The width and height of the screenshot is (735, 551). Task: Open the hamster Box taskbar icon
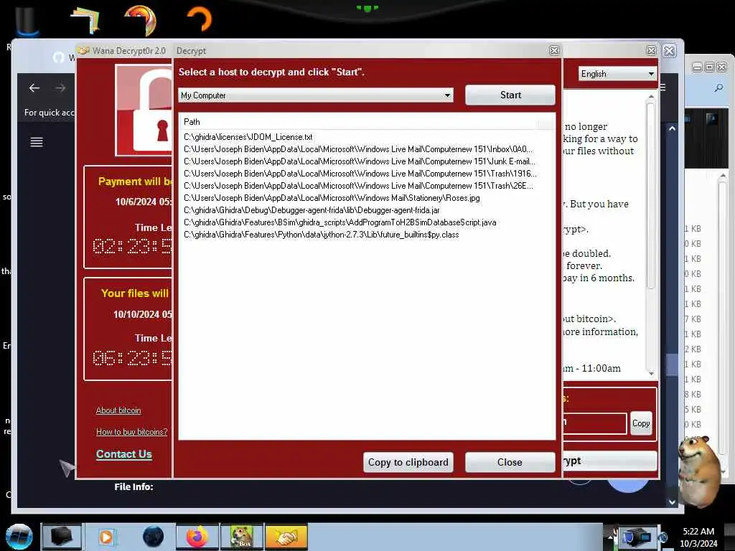(x=242, y=537)
